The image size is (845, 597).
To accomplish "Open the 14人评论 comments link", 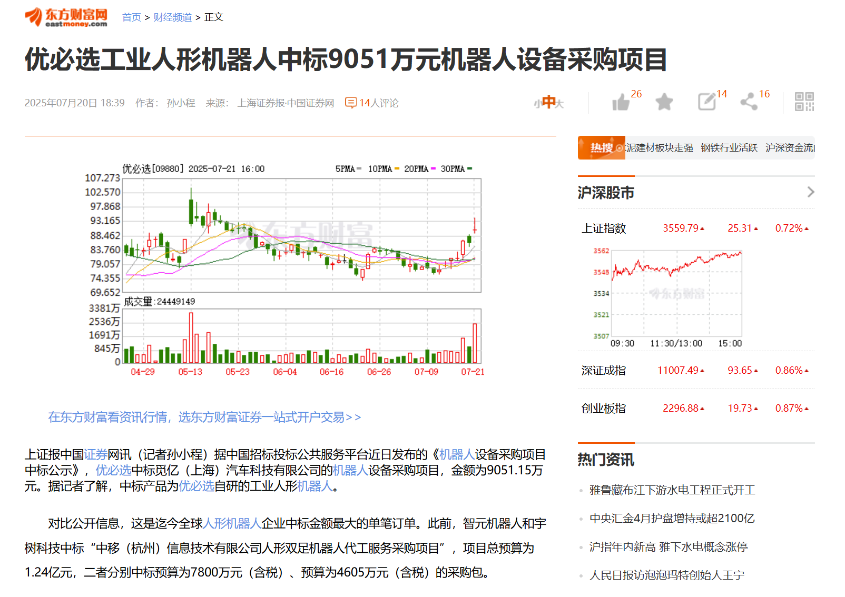I will point(379,103).
